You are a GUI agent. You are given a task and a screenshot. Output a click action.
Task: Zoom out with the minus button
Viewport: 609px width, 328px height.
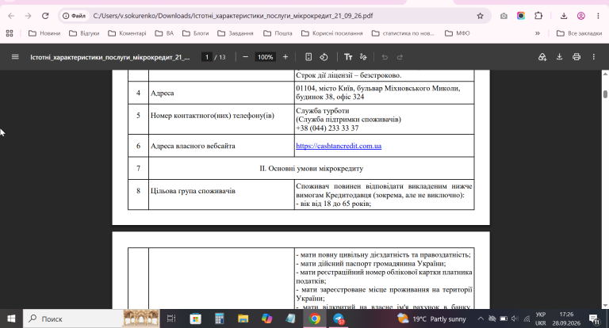[246, 57]
